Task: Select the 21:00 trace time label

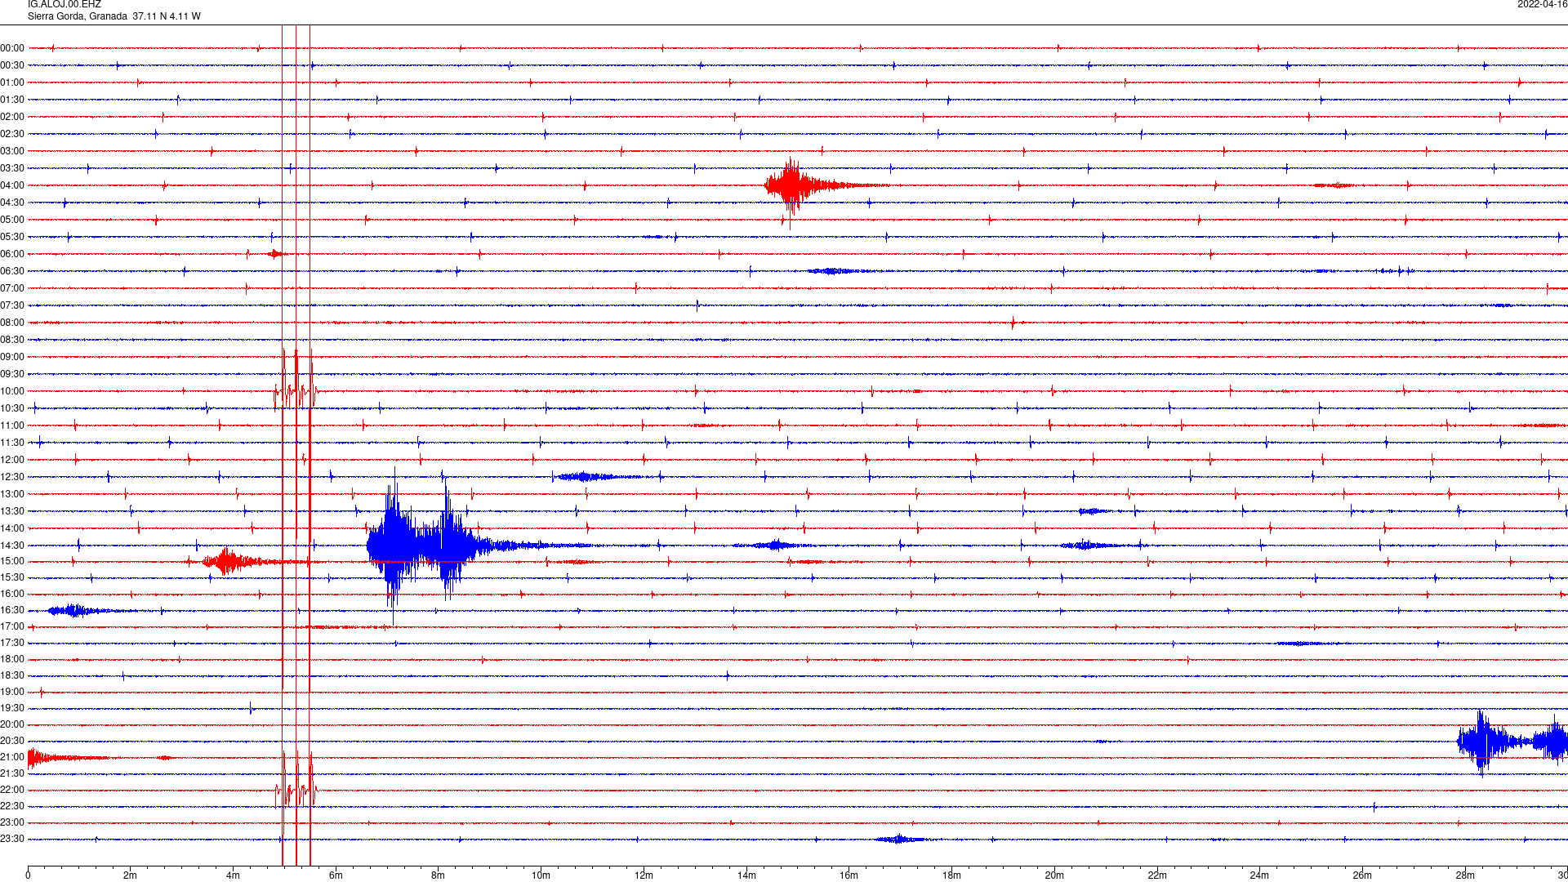Action: click(x=12, y=757)
